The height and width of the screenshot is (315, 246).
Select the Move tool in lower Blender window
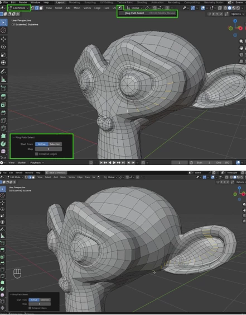point(2,203)
